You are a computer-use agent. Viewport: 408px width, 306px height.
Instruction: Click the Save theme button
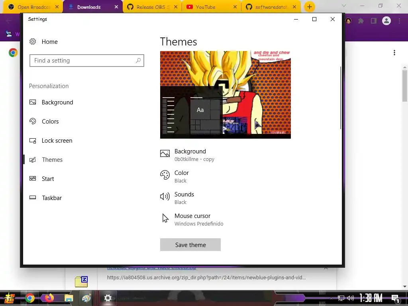point(190,245)
